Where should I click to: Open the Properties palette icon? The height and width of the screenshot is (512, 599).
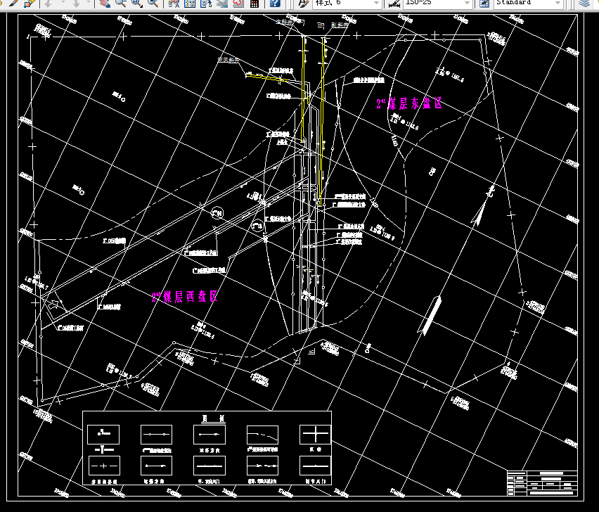[x=174, y=3]
